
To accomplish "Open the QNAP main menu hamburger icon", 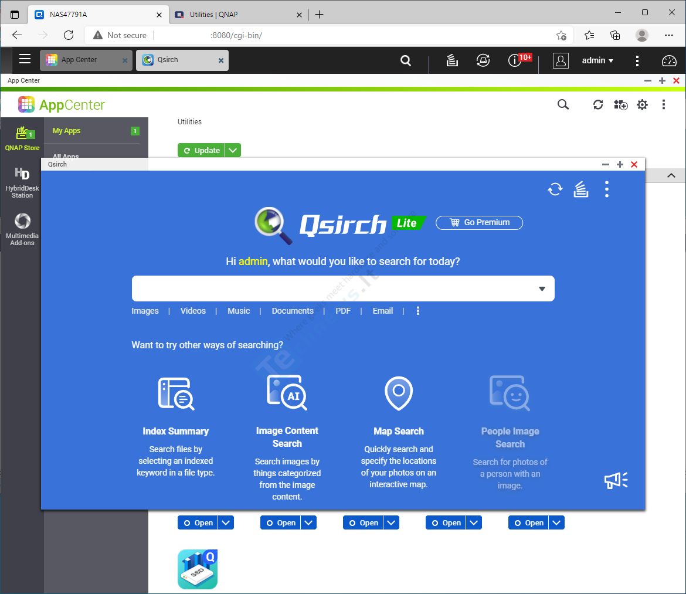I will point(25,59).
